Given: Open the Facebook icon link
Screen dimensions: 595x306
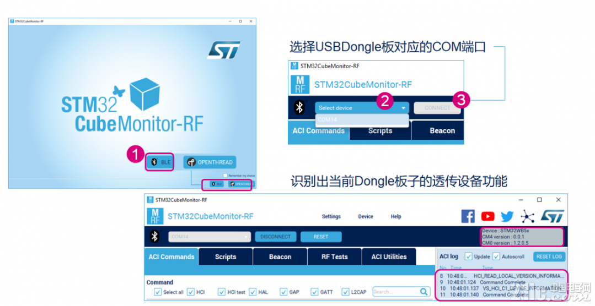Looking at the screenshot, I should tap(468, 216).
